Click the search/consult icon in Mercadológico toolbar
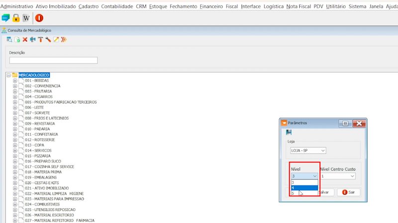 coord(9,39)
